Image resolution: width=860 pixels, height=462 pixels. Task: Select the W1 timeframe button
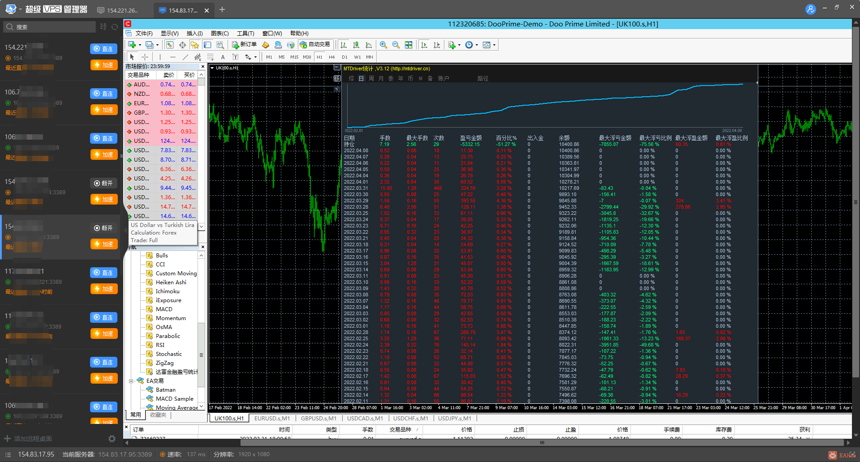pos(357,57)
